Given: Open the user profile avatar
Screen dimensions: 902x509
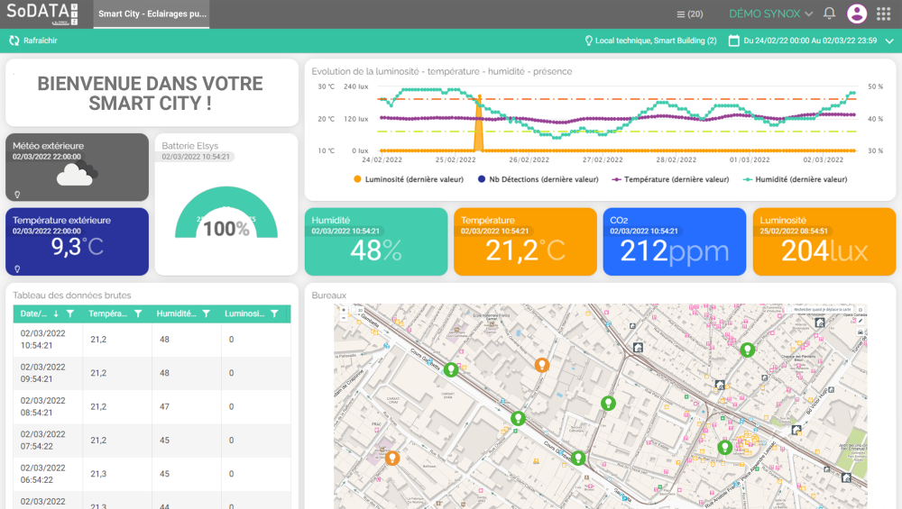Looking at the screenshot, I should point(857,14).
